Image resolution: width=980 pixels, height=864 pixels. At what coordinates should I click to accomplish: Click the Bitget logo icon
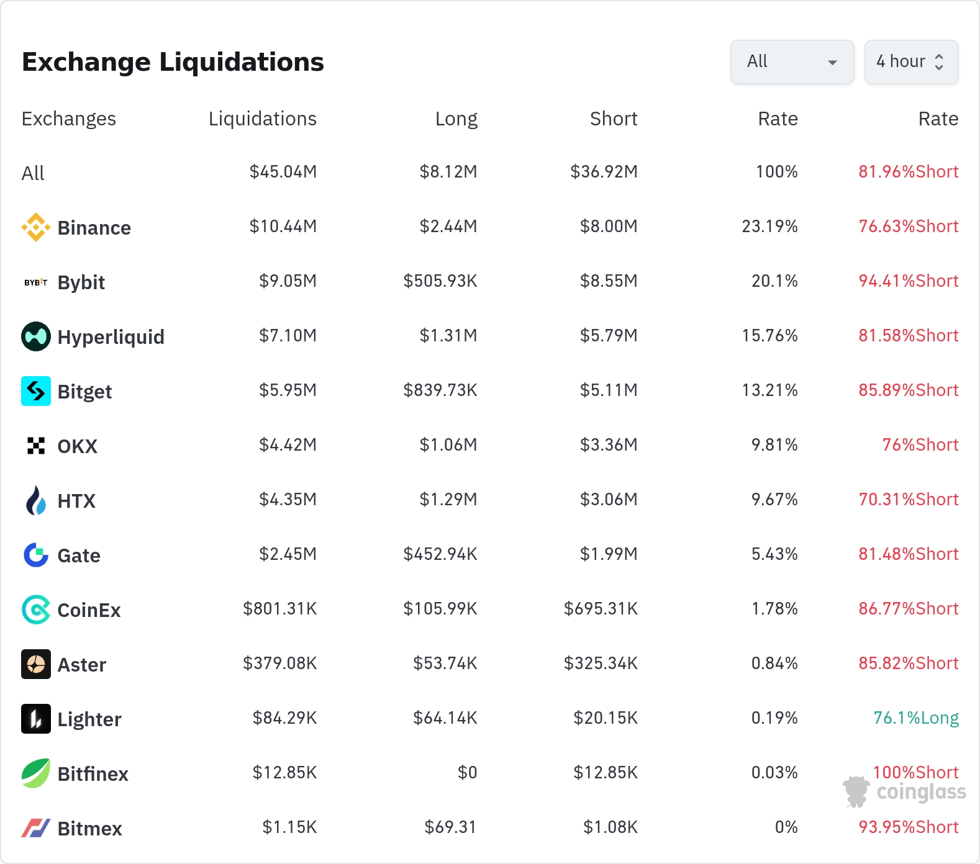pos(36,392)
